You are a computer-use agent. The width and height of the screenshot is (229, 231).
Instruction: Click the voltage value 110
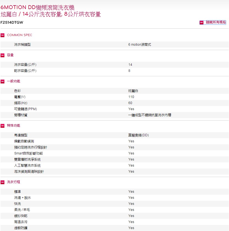click(x=131, y=97)
